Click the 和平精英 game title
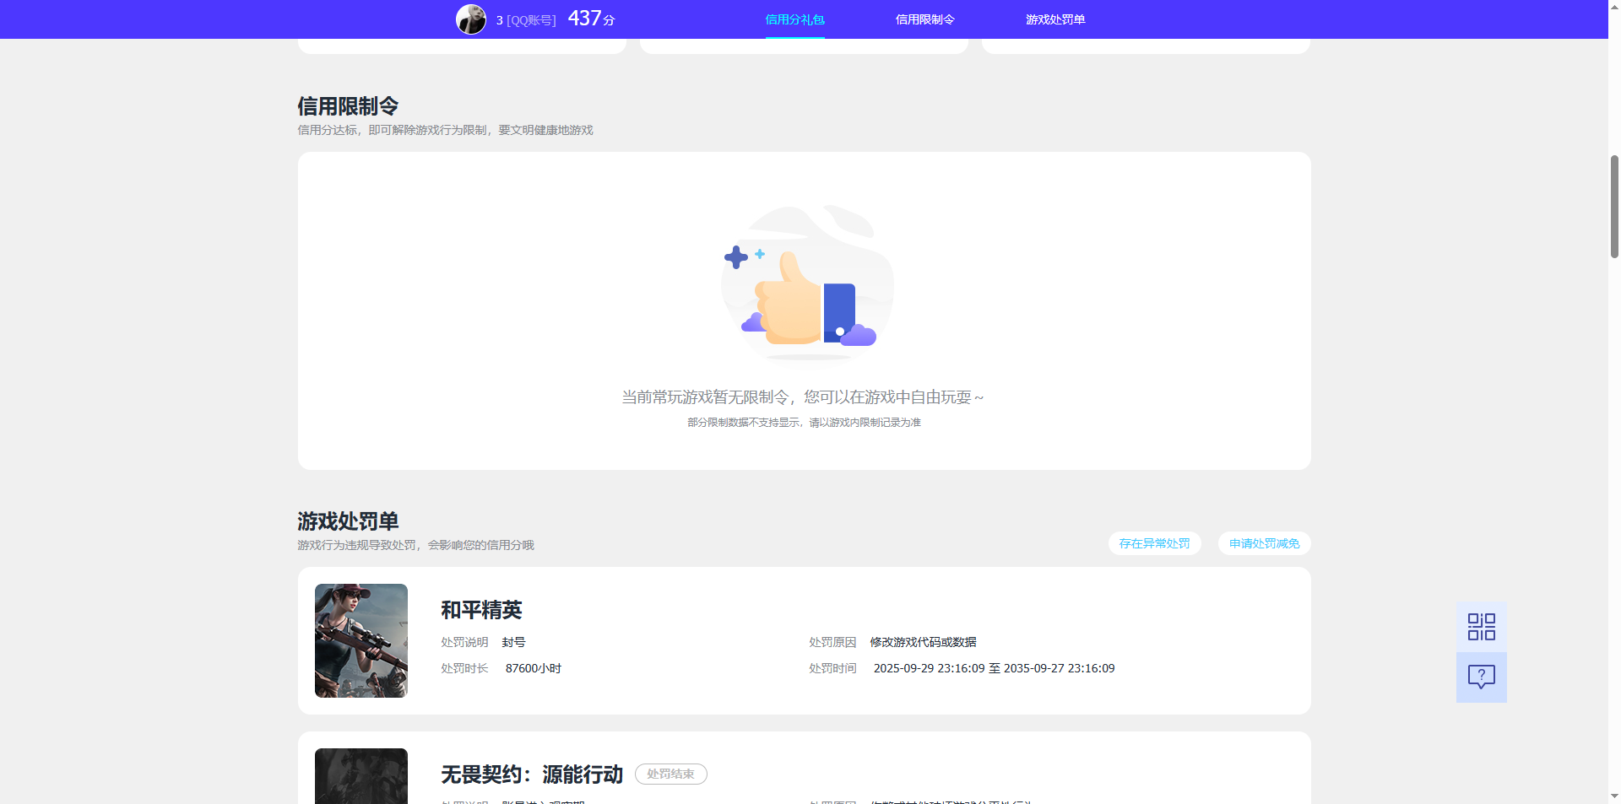Viewport: 1621px width, 804px height. tap(481, 610)
